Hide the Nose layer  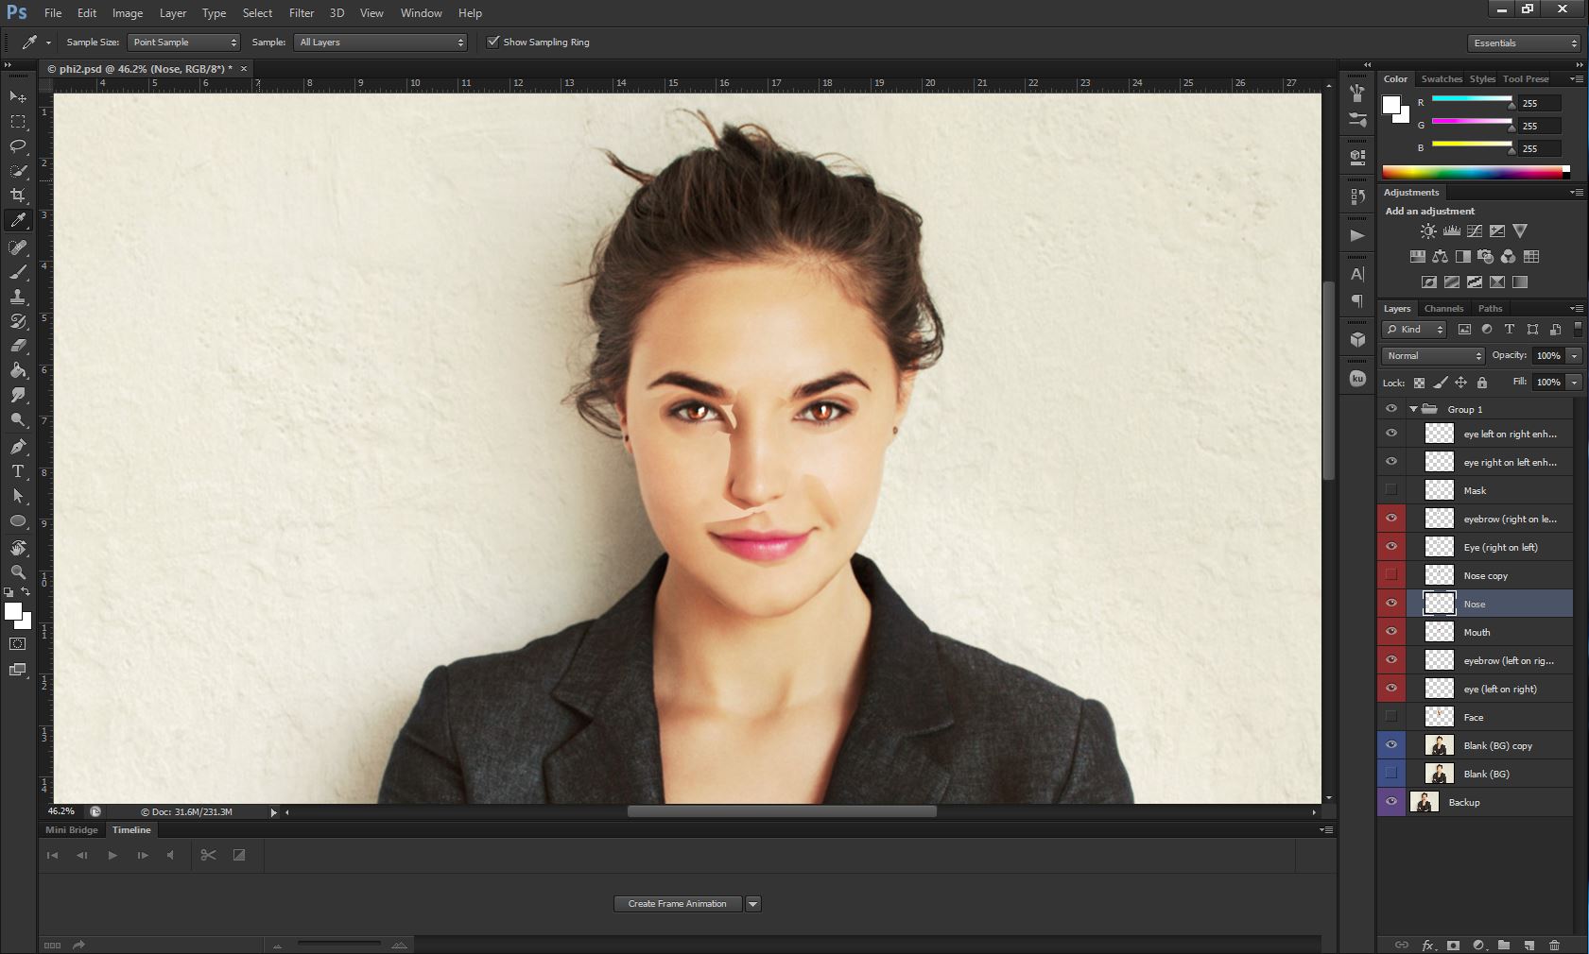[x=1390, y=603]
